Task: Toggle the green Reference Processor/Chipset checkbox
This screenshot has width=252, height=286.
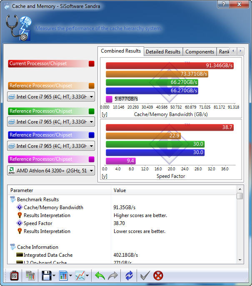Action: coord(92,111)
